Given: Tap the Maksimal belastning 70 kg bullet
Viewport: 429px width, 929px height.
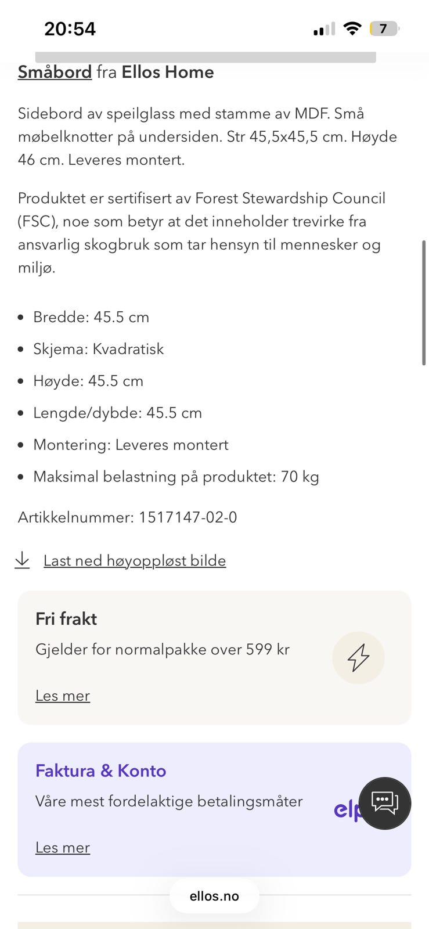Looking at the screenshot, I should 176,477.
